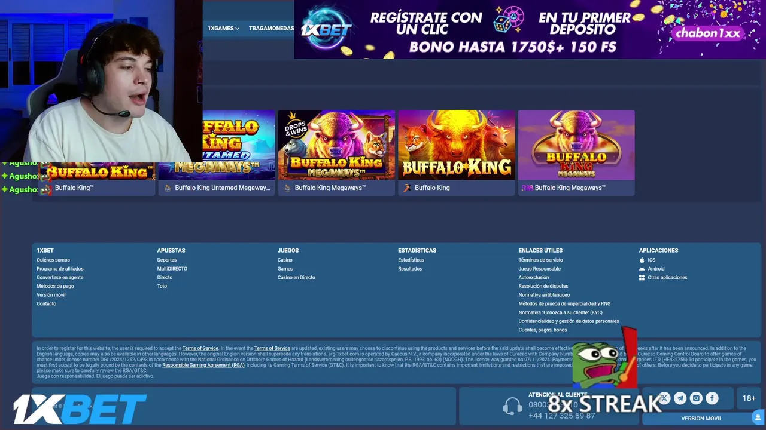This screenshot has width=766, height=430.
Task: Open Buffalo King Megaways Drops & Wins thumbnail
Action: 336,145
